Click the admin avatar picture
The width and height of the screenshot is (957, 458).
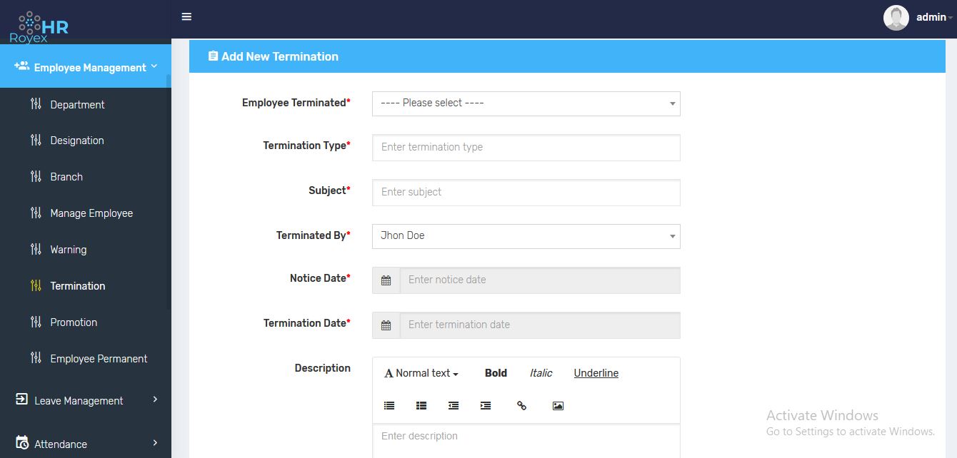coord(896,18)
